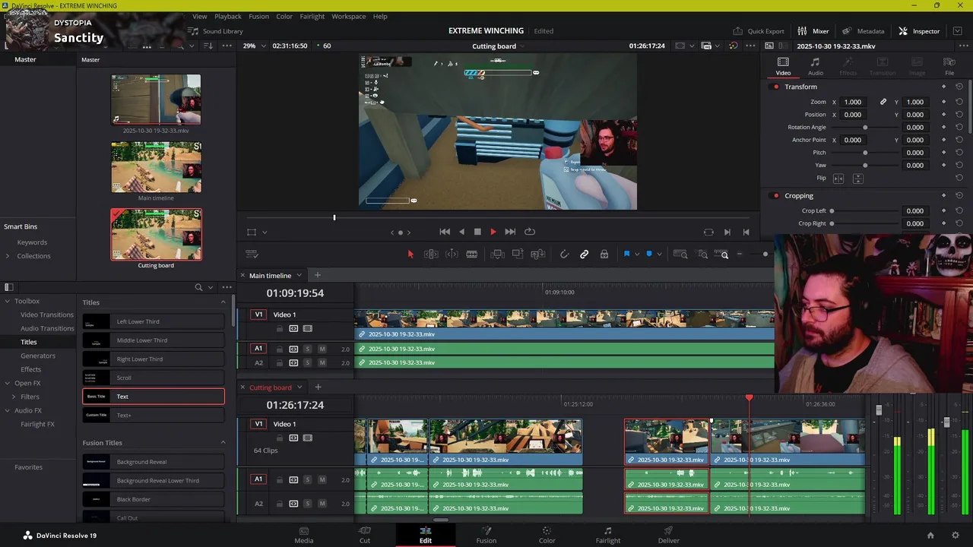Stop playback in the viewer
The width and height of the screenshot is (973, 547).
tap(477, 232)
